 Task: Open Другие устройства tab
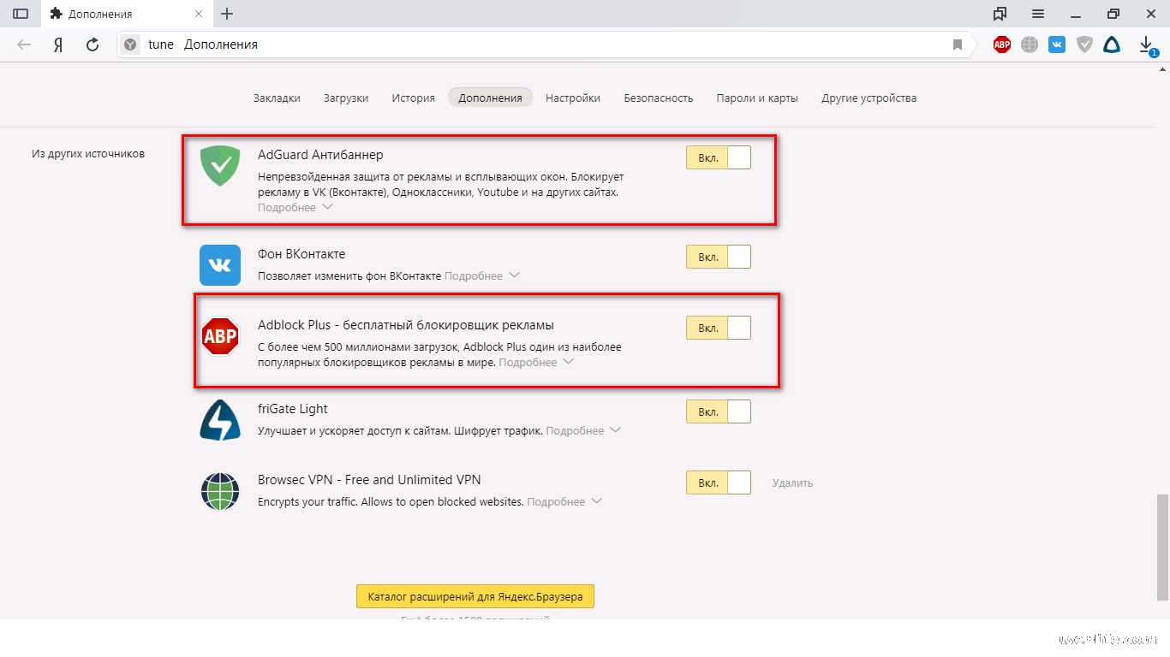pyautogui.click(x=869, y=98)
